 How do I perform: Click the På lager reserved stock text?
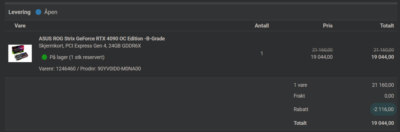click(x=77, y=57)
